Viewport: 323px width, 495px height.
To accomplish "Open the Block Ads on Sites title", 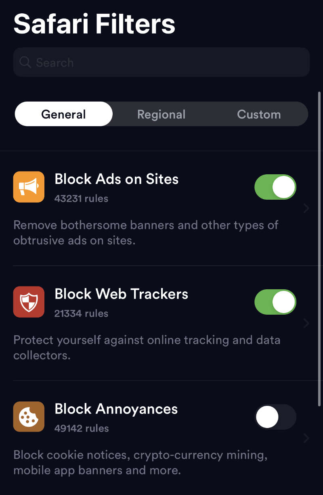I will pyautogui.click(x=117, y=179).
